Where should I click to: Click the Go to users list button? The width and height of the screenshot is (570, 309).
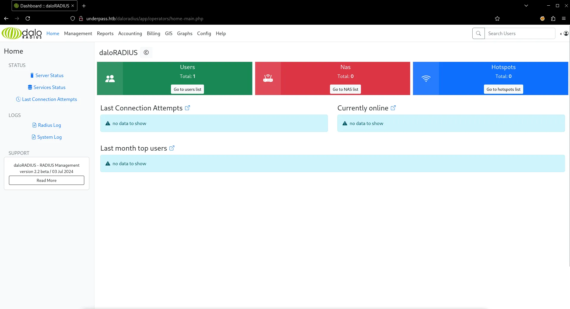click(187, 89)
